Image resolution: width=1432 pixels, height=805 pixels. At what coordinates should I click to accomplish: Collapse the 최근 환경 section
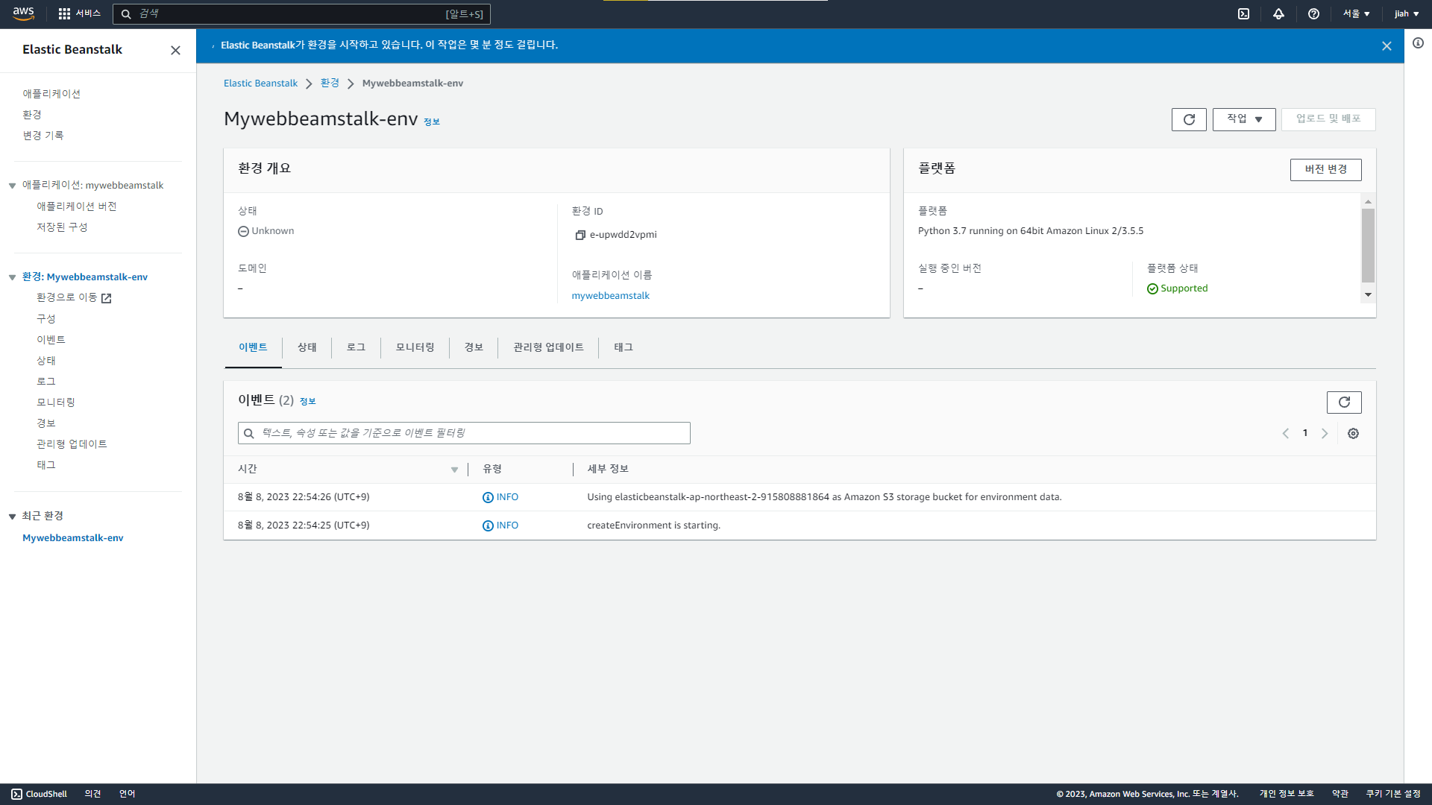point(13,517)
